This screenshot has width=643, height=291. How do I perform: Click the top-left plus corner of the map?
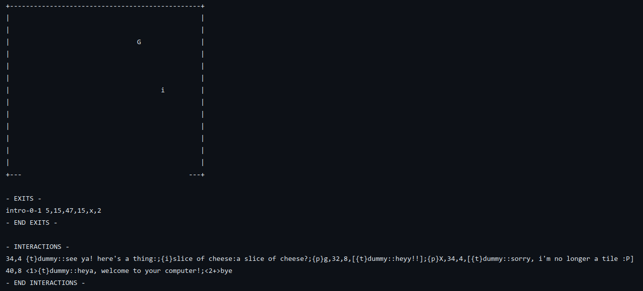[8, 6]
